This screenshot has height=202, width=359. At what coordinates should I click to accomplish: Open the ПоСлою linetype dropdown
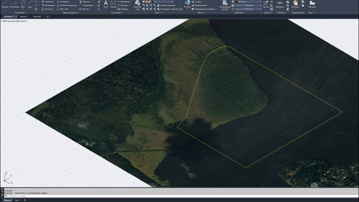tap(248, 9)
